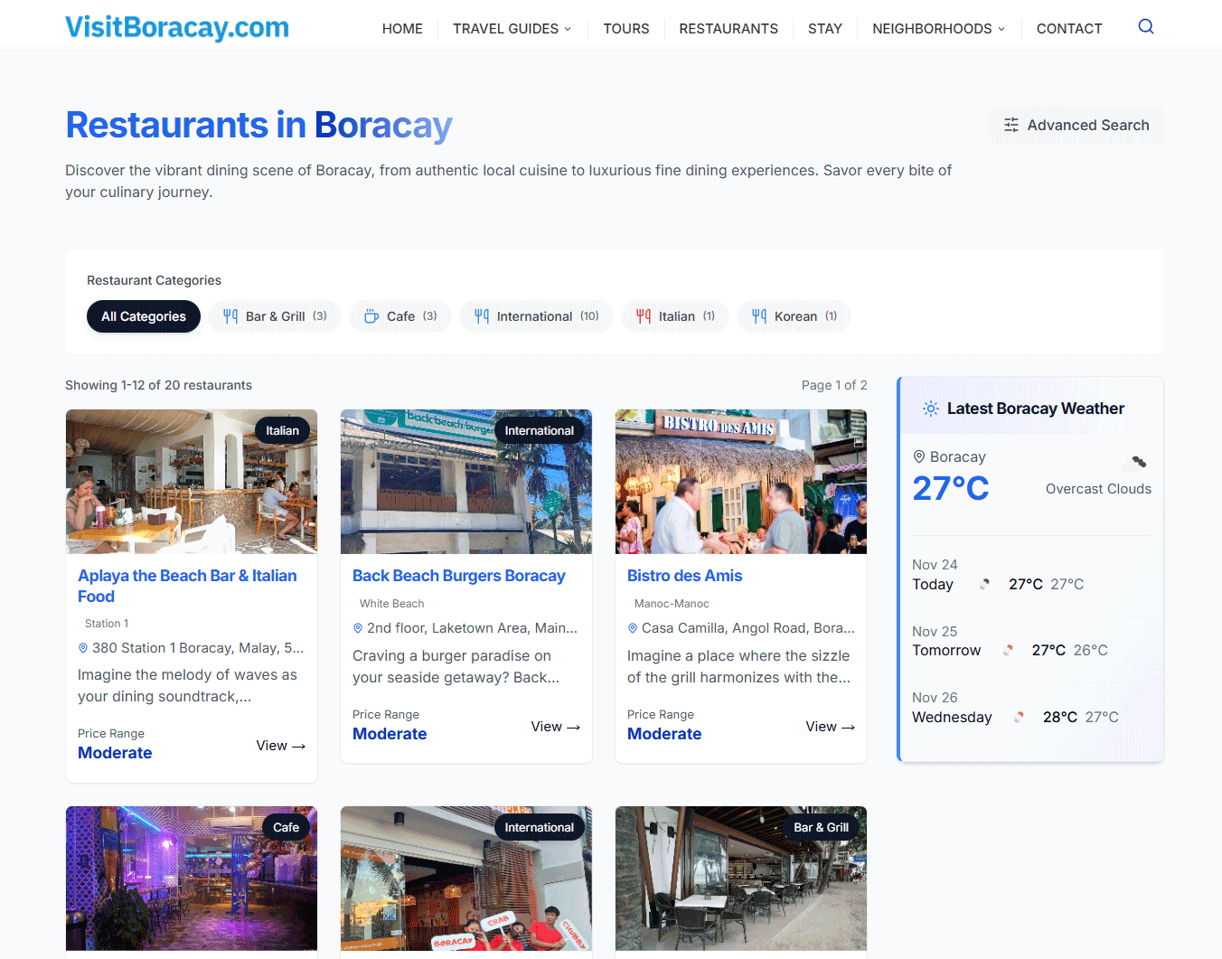This screenshot has height=959, width=1222.
Task: Expand the Neighborhoods dropdown menu
Action: pyautogui.click(x=938, y=29)
